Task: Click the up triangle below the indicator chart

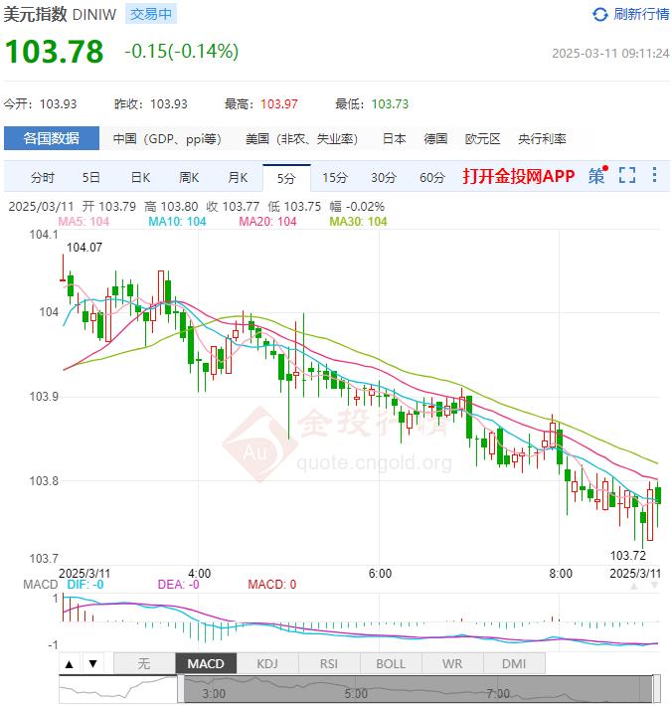Action: [70, 663]
